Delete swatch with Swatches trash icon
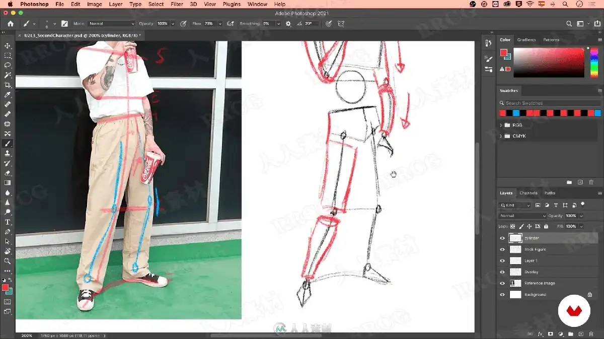 591,182
